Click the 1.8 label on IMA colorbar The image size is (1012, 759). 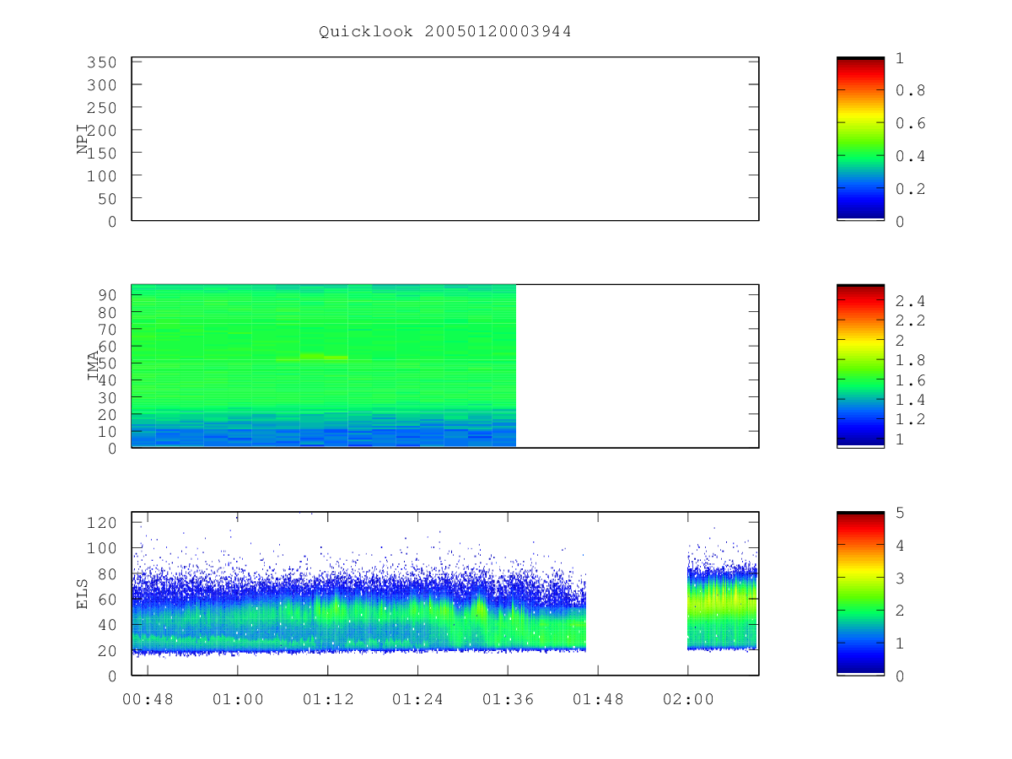910,360
